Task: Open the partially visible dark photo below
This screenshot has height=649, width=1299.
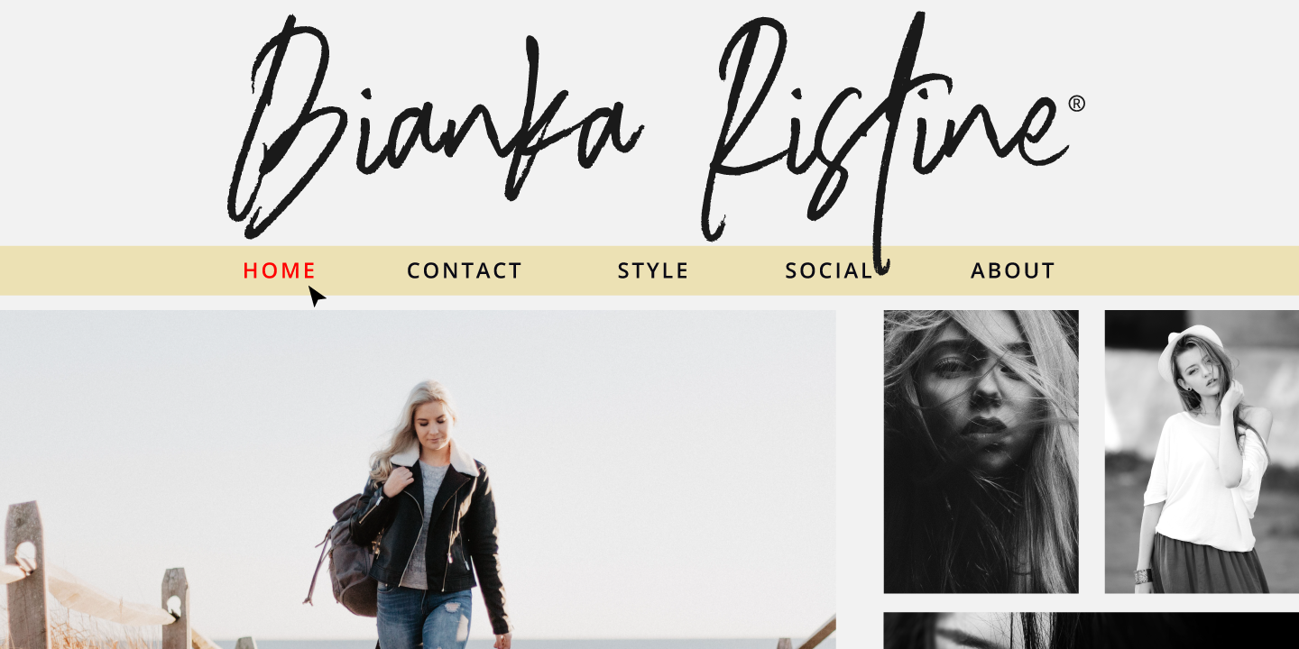Action: (x=1091, y=631)
